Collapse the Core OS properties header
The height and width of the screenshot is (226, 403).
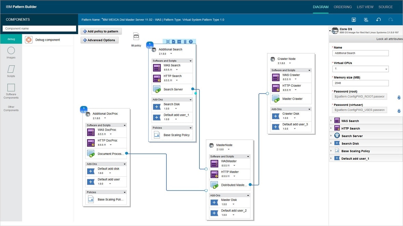330,31
